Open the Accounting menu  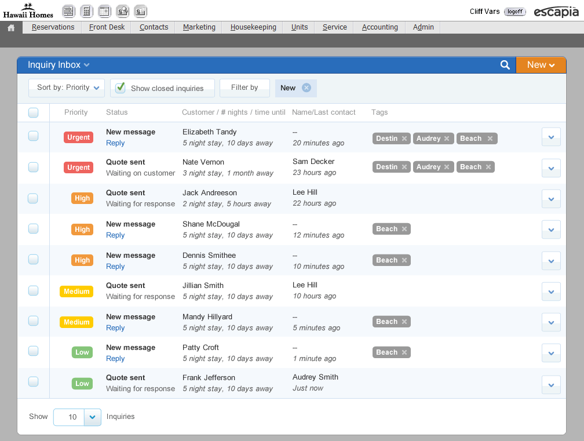(379, 27)
